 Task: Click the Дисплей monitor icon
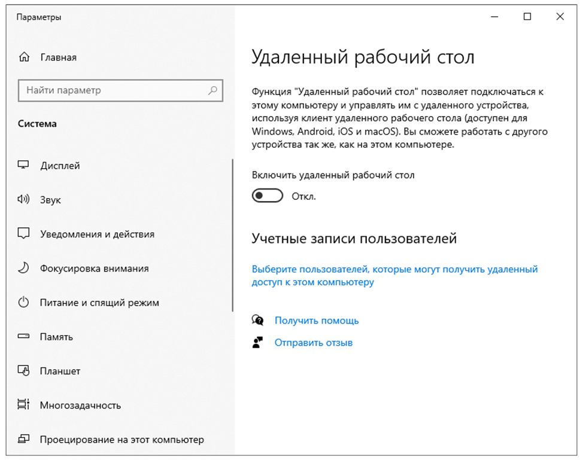(x=24, y=166)
